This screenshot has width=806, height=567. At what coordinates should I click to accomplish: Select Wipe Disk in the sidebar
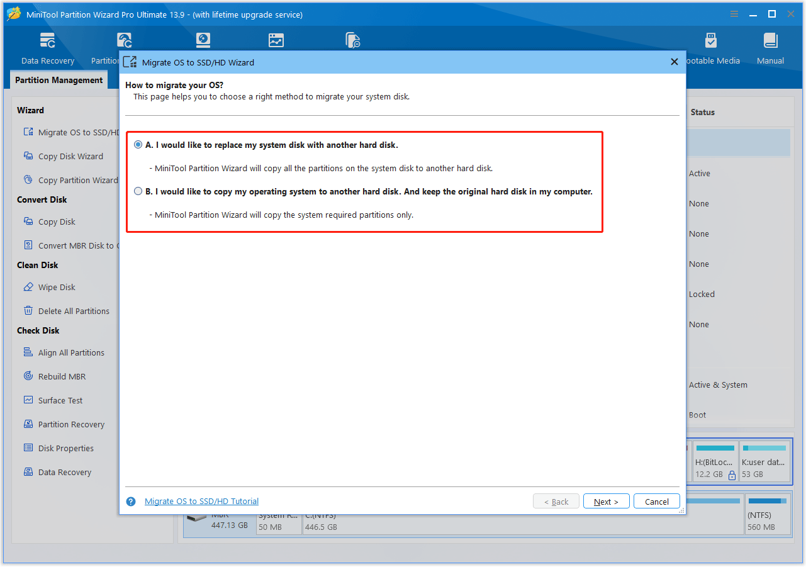pos(50,287)
